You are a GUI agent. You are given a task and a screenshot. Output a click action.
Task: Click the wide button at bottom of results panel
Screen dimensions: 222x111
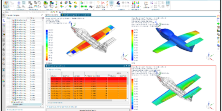(88, 110)
